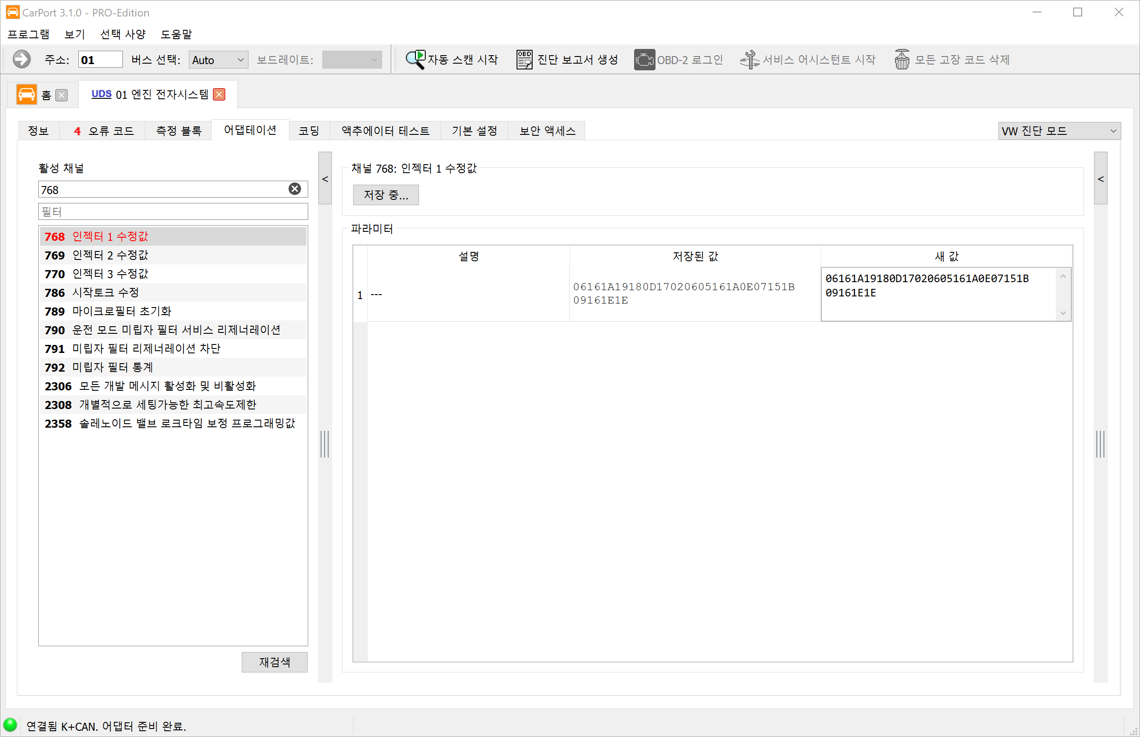Select channel 2358 솔레노이드 밸브 로크타임
The width and height of the screenshot is (1140, 737).
[x=173, y=423]
